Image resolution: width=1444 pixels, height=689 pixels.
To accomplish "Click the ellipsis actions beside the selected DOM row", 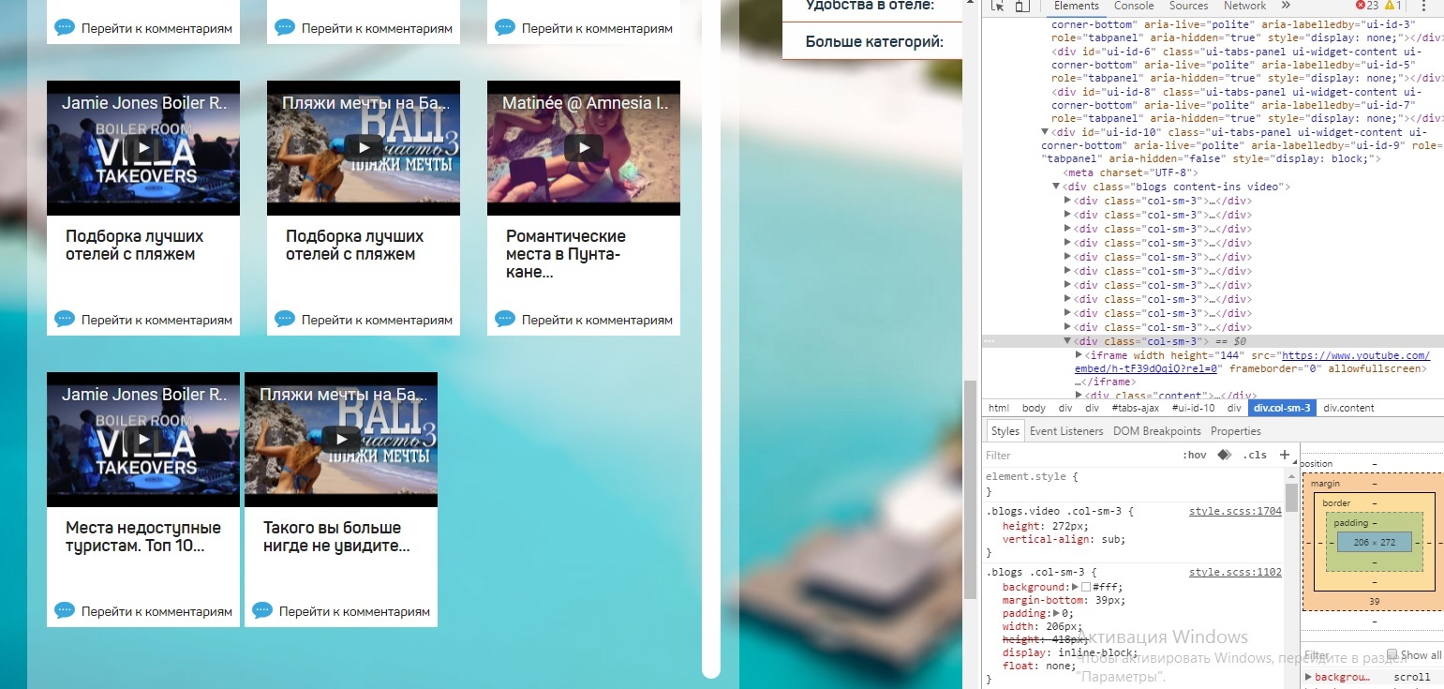I will click(x=989, y=341).
